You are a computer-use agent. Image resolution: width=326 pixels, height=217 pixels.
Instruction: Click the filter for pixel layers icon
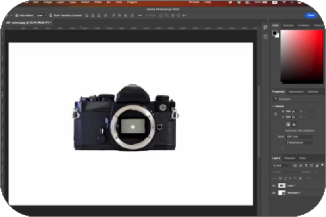(296, 165)
